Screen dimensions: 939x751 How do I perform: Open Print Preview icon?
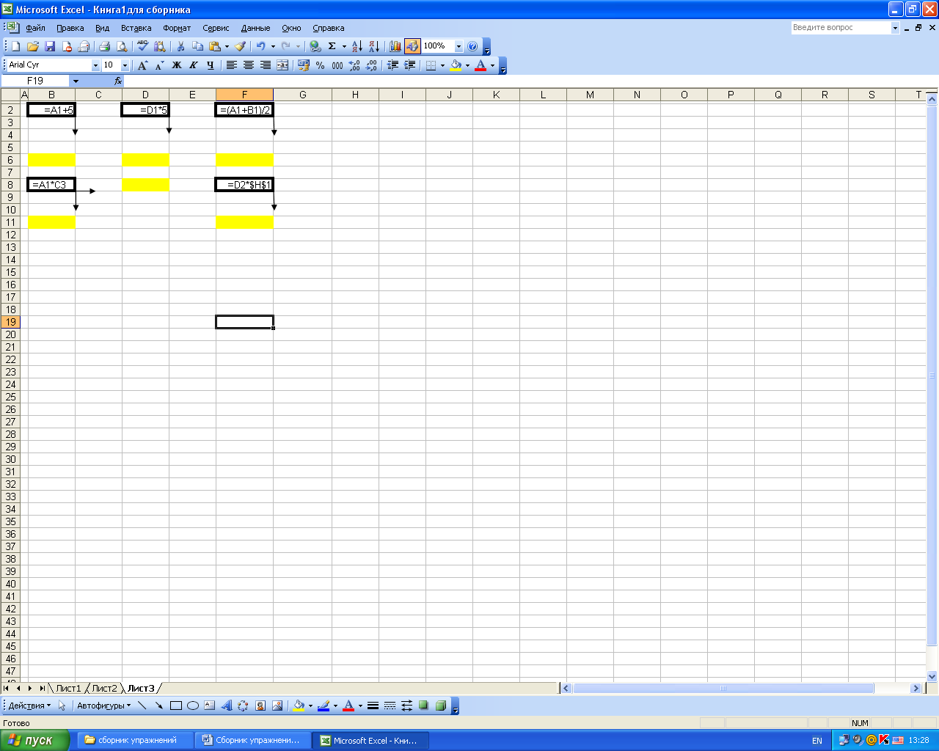tap(121, 46)
